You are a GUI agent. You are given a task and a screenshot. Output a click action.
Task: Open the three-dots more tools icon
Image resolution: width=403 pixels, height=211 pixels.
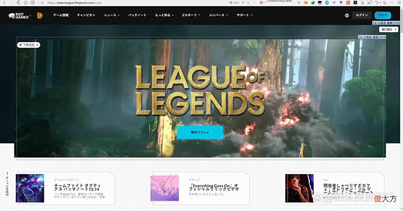tap(392, 3)
